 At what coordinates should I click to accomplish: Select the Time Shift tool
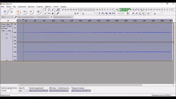(49, 13)
